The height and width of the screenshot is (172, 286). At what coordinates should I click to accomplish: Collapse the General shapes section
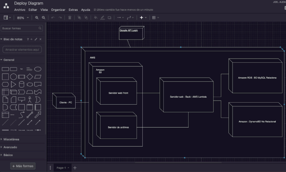point(8,60)
